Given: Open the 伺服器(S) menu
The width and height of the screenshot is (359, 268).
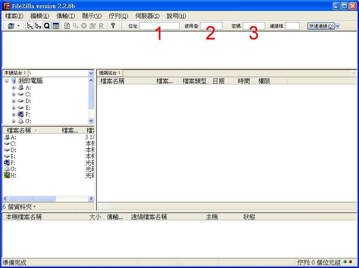Looking at the screenshot, I should (147, 16).
